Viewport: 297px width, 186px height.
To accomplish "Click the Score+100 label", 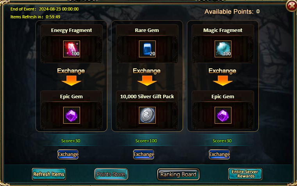I will (x=146, y=141).
